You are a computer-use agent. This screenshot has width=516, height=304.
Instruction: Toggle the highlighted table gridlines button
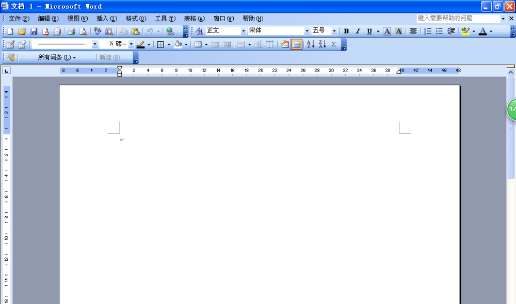click(296, 44)
